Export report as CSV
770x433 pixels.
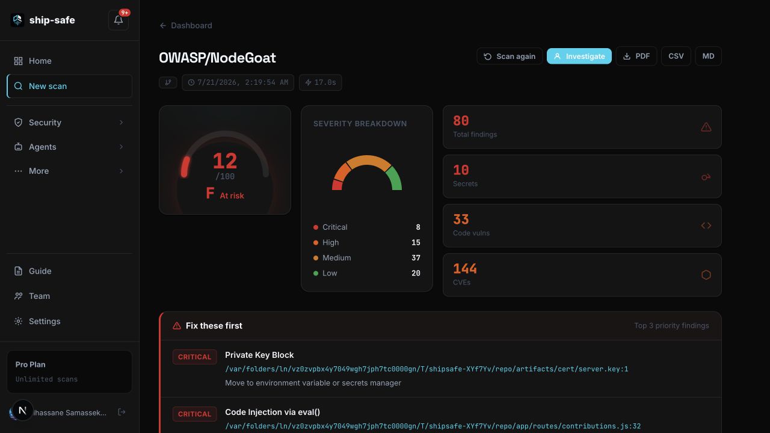(676, 56)
